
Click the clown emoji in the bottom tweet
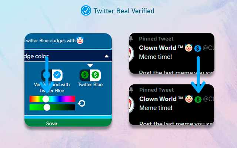point(189,99)
